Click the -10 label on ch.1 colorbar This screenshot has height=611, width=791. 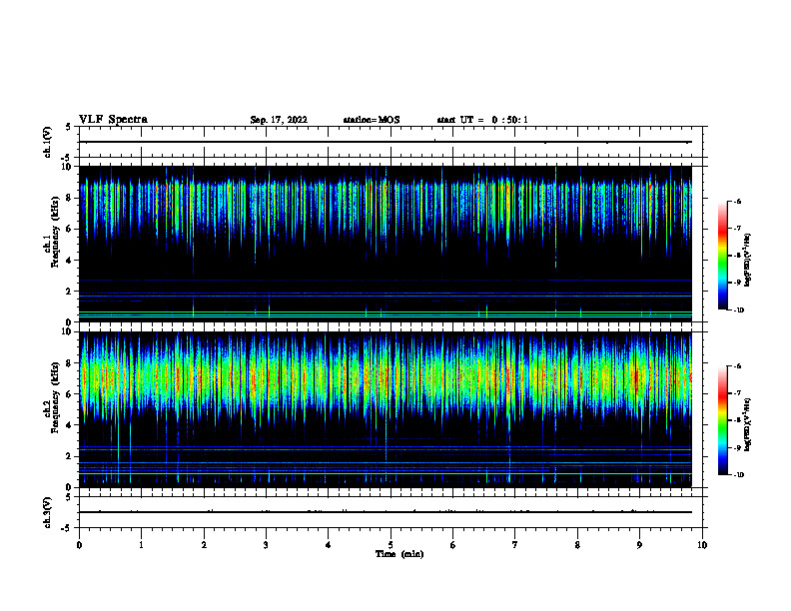pos(738,310)
